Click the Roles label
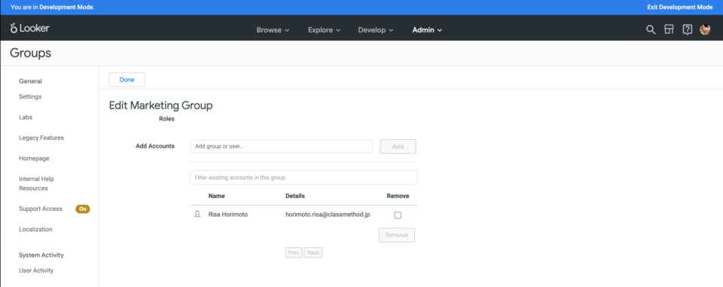This screenshot has width=723, height=287. point(167,119)
